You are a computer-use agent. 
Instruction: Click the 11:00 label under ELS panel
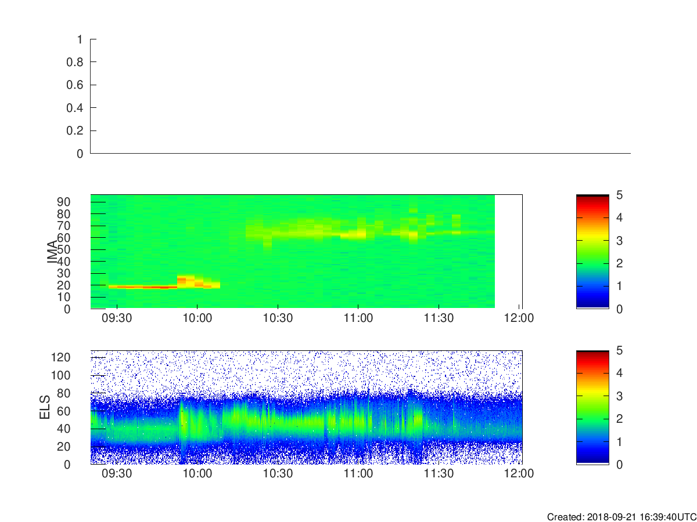click(x=358, y=473)
